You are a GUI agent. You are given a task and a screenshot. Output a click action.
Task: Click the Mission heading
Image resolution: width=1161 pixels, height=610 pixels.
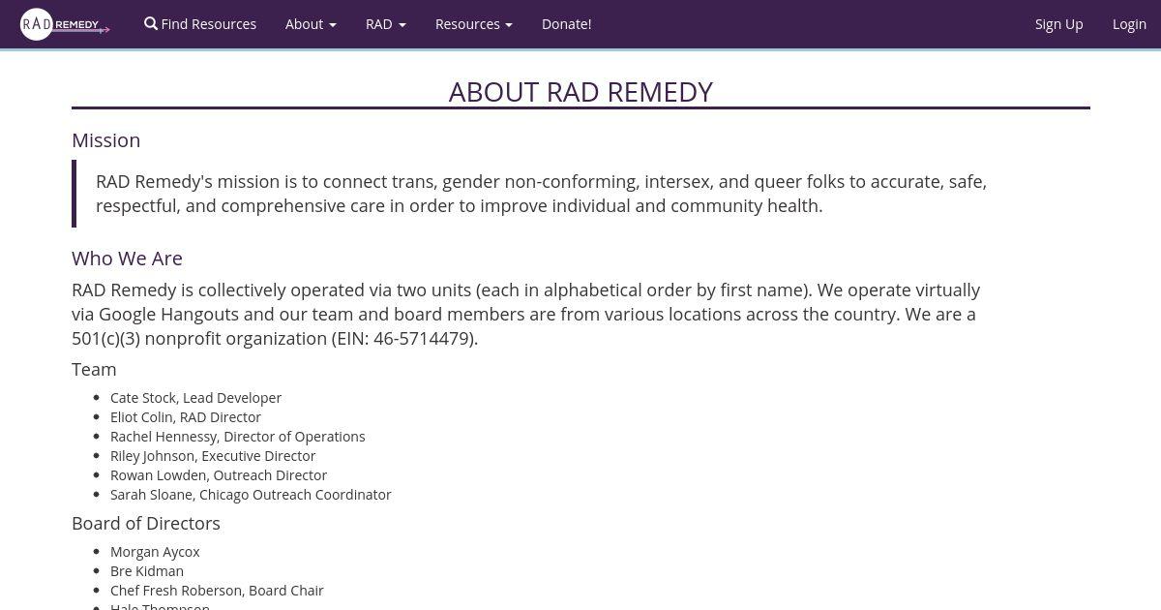pyautogui.click(x=106, y=140)
